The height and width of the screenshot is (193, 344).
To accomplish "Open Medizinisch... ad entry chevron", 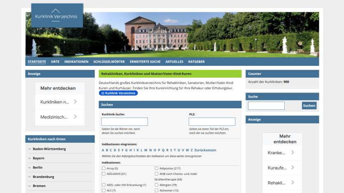I will coord(75,117).
